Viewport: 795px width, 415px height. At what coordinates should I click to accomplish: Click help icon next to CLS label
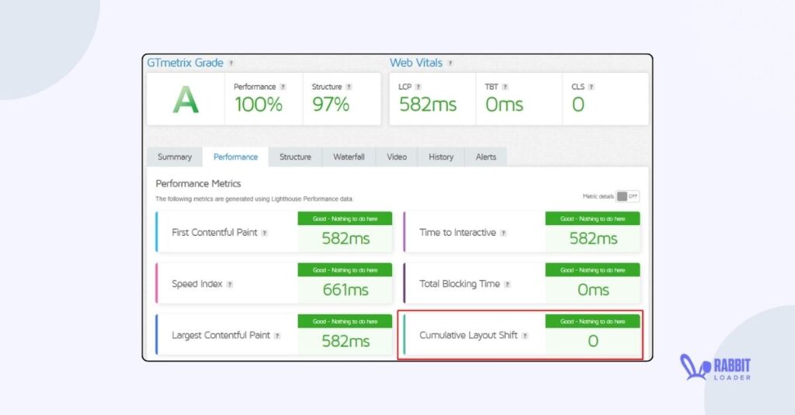591,87
